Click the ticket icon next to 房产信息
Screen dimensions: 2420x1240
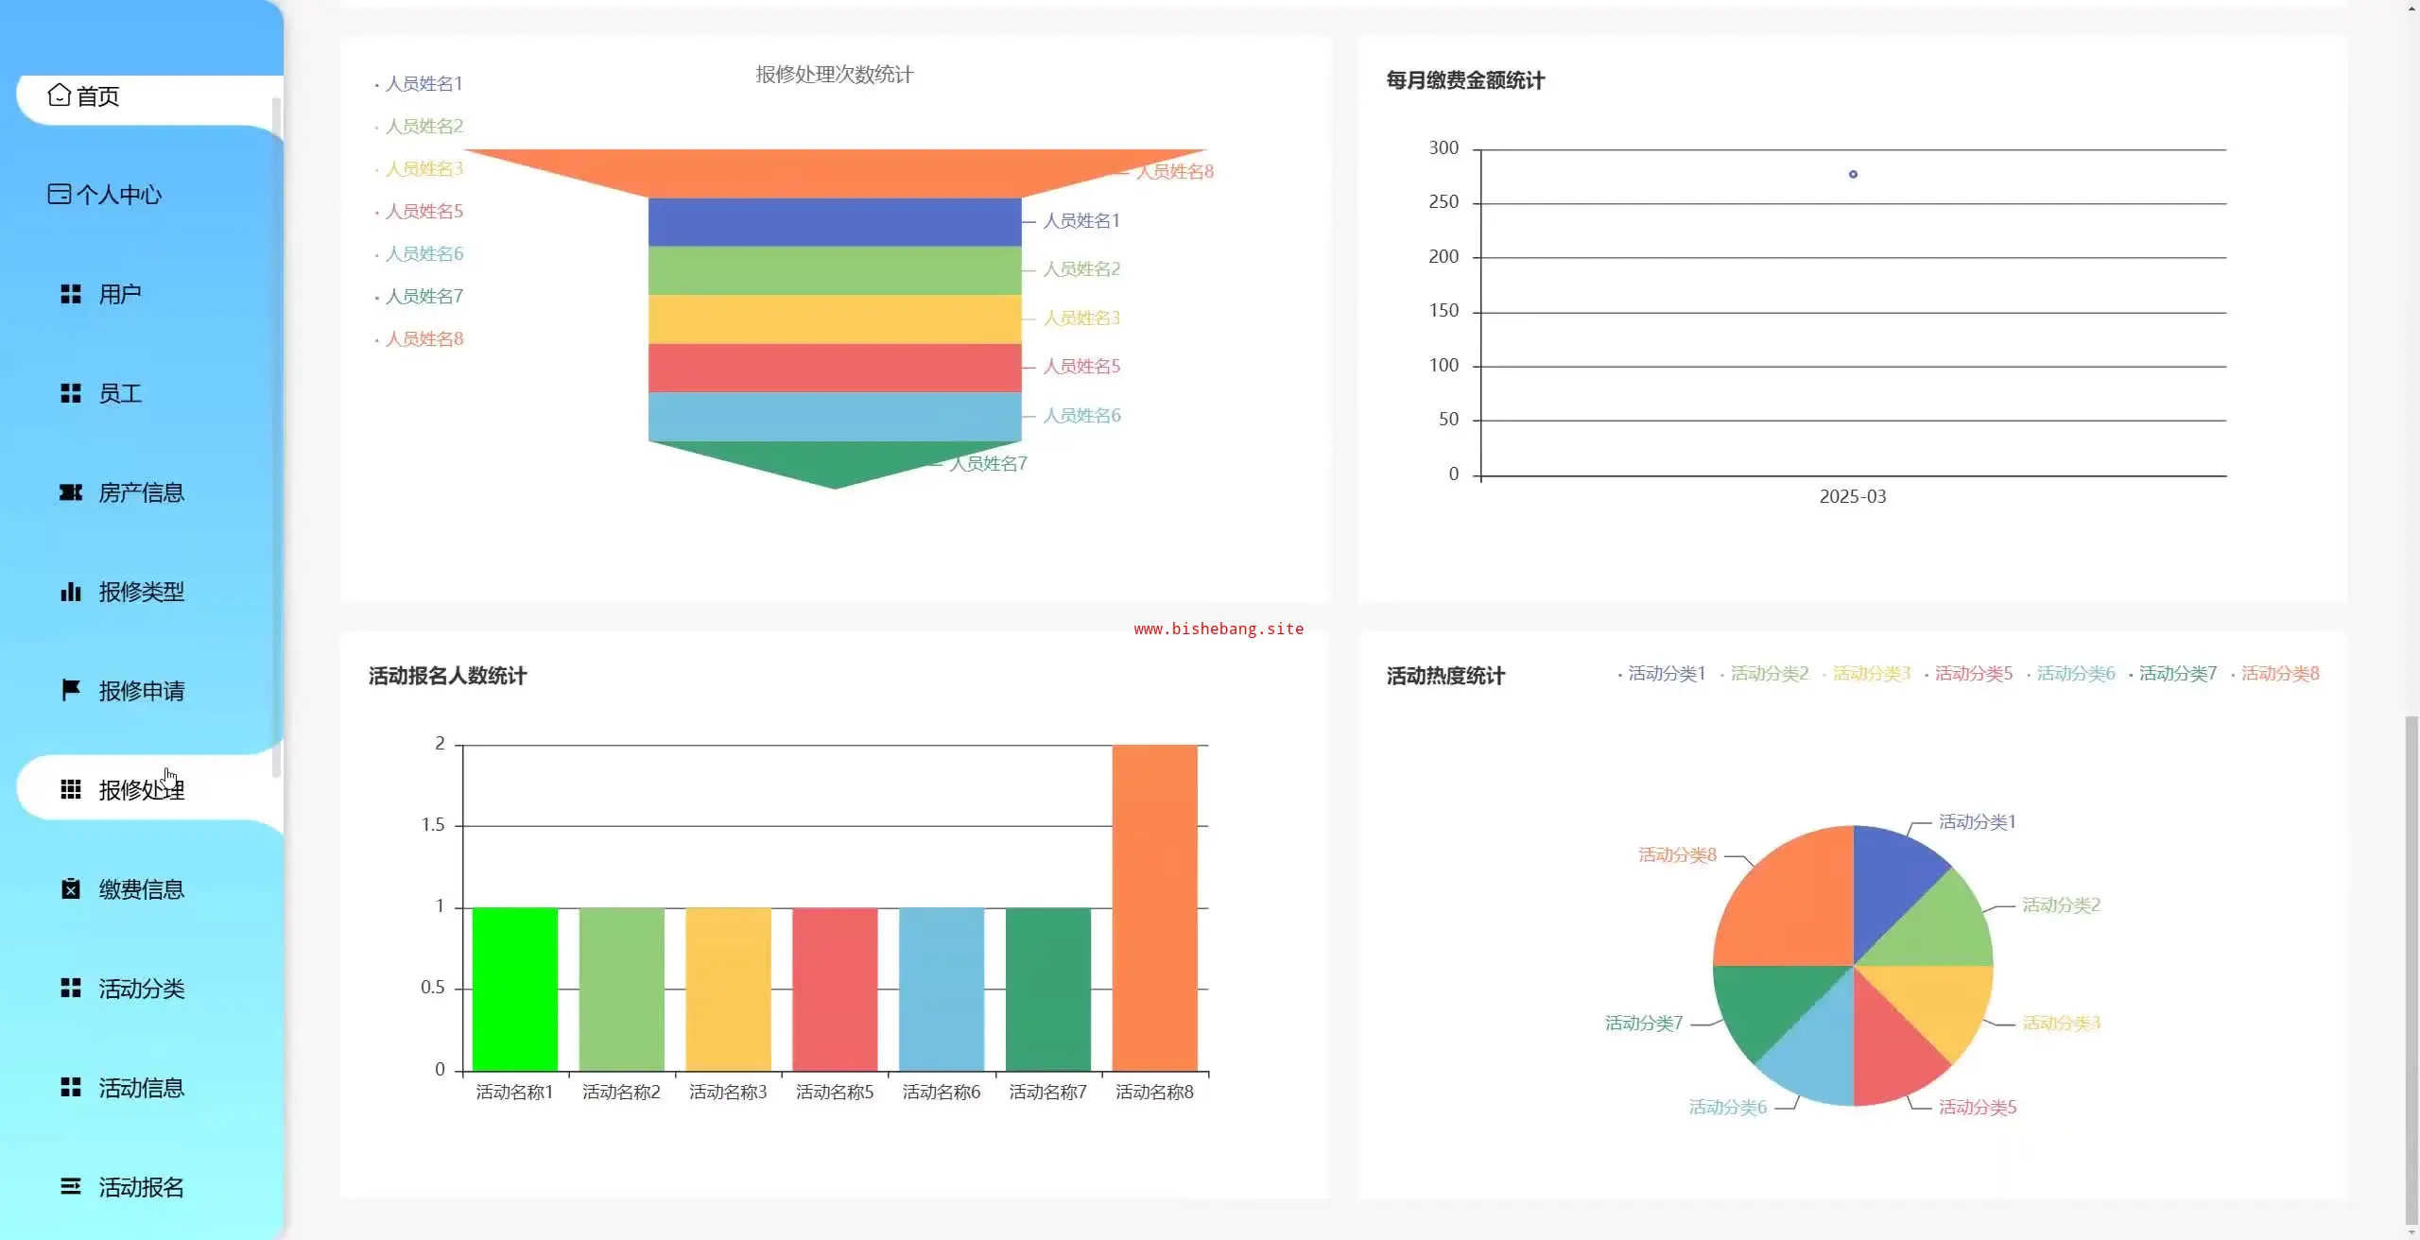(71, 492)
